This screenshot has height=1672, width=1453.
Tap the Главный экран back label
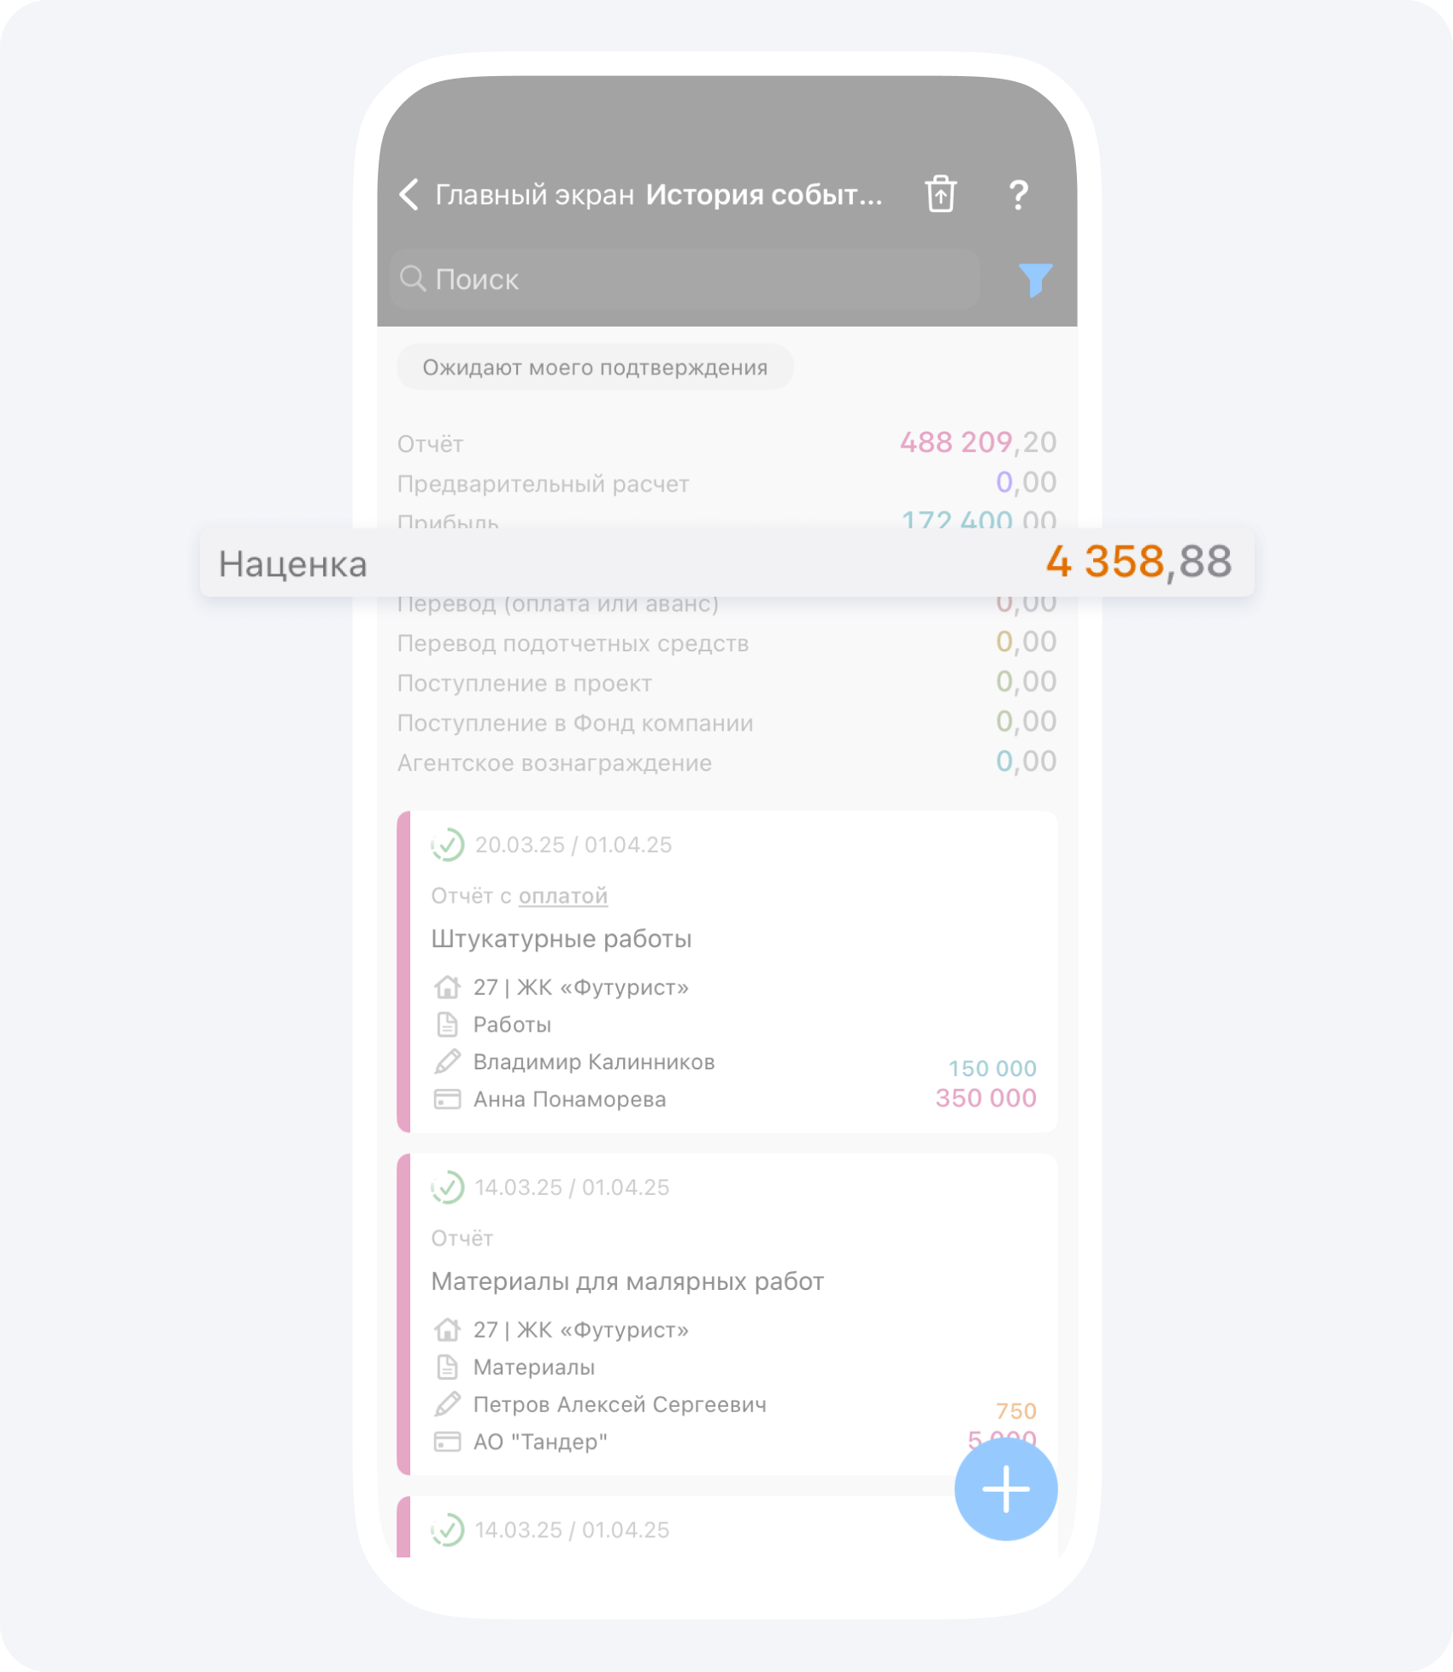click(x=534, y=195)
